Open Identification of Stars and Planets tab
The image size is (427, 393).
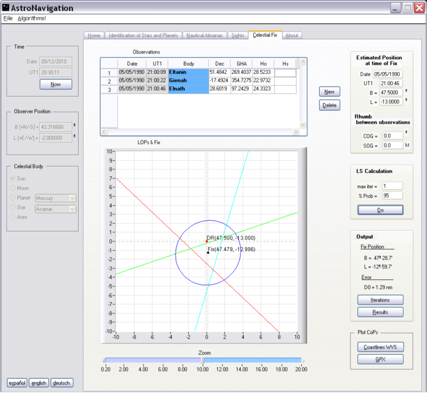[x=143, y=36]
